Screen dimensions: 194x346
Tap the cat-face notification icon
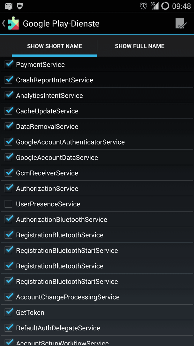20,6
